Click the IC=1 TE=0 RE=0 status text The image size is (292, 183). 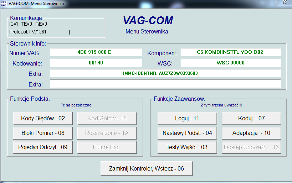(28, 24)
